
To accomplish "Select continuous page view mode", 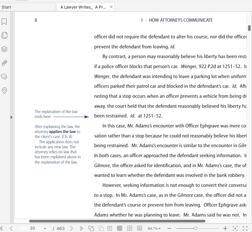I will pos(120,228).
